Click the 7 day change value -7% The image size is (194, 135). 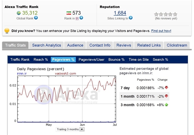[161, 88]
